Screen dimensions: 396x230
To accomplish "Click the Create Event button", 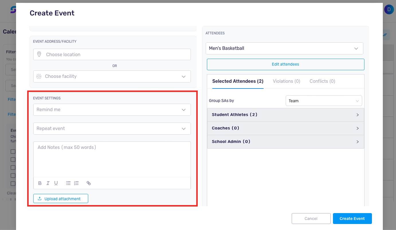I will [x=352, y=219].
